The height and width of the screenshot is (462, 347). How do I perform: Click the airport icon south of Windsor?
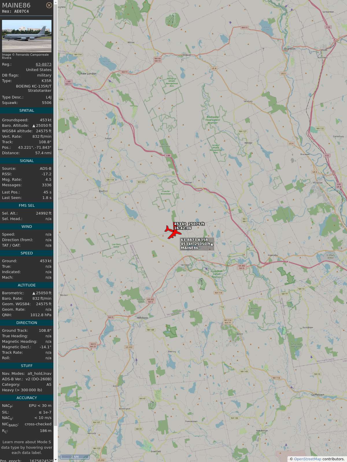tap(71, 305)
